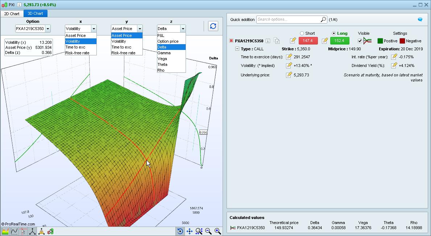This screenshot has width=431, height=236.
Task: Click the refresh chart icon
Action: pyautogui.click(x=213, y=26)
